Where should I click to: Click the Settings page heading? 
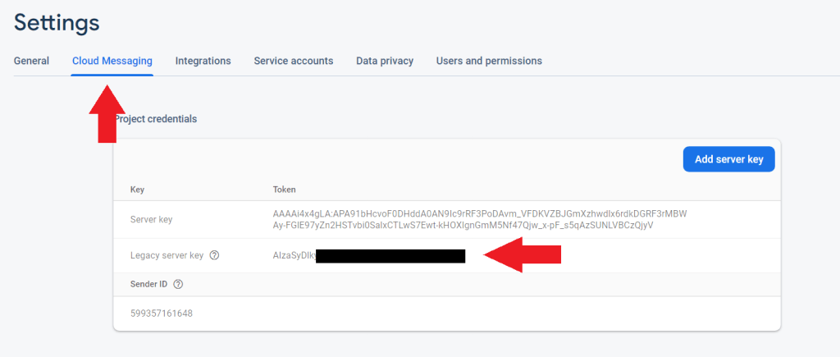[x=57, y=22]
